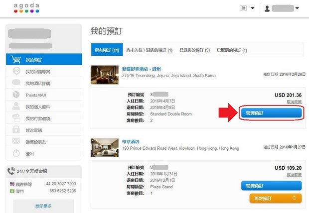Open the language selector dropdown arrow
The image size is (309, 213).
253,8
